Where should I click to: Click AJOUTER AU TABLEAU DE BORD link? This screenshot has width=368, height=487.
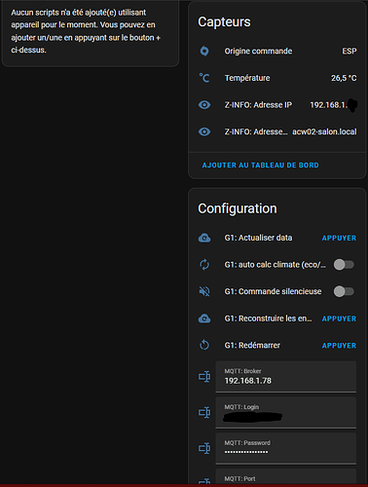pos(260,166)
